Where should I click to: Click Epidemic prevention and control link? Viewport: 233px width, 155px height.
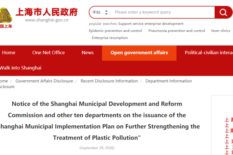point(115,31)
